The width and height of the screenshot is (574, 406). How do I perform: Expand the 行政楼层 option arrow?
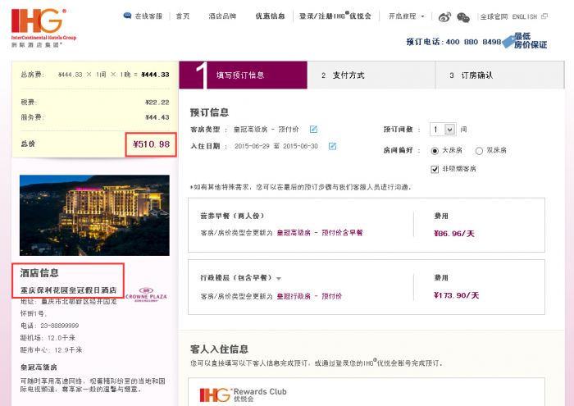coord(279,279)
